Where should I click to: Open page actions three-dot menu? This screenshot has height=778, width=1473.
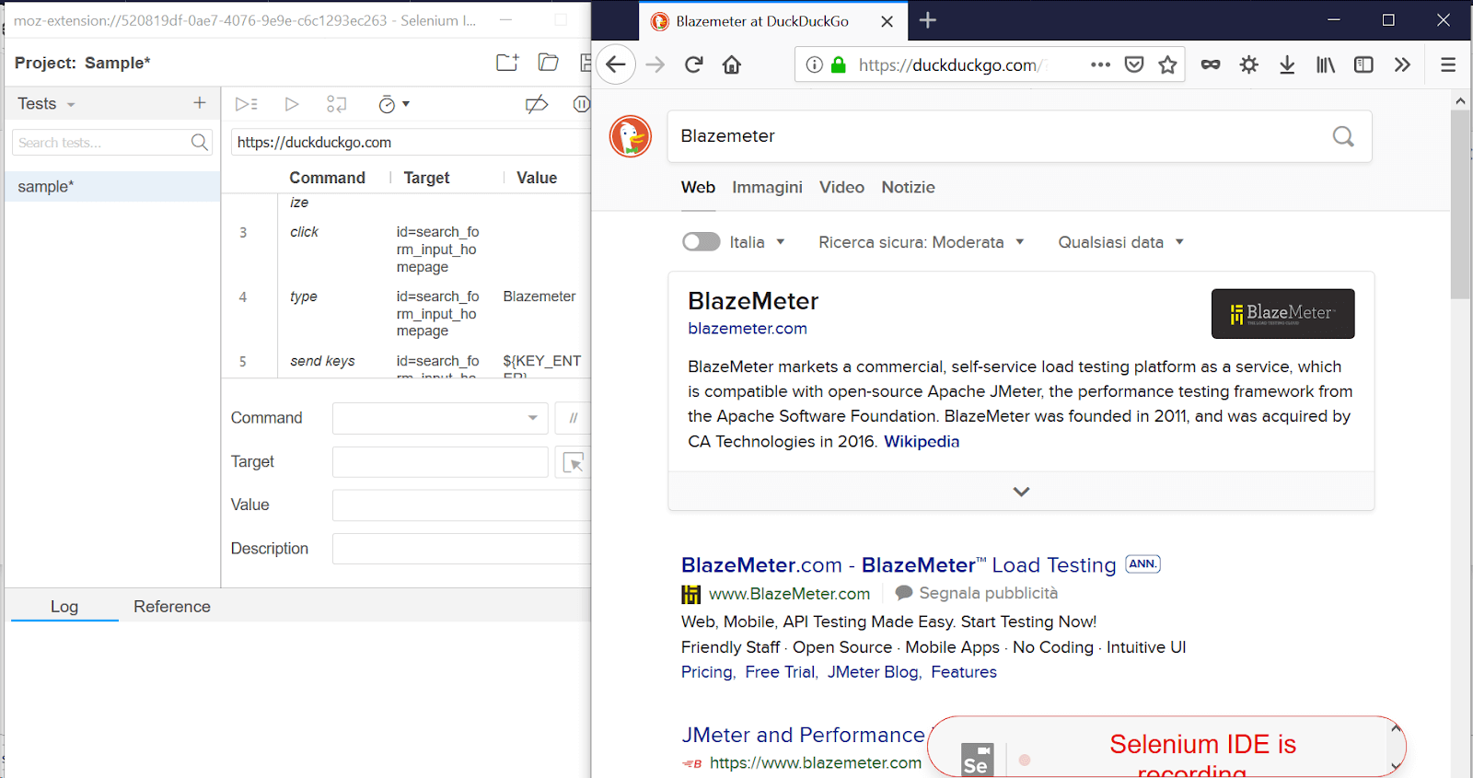pyautogui.click(x=1100, y=64)
